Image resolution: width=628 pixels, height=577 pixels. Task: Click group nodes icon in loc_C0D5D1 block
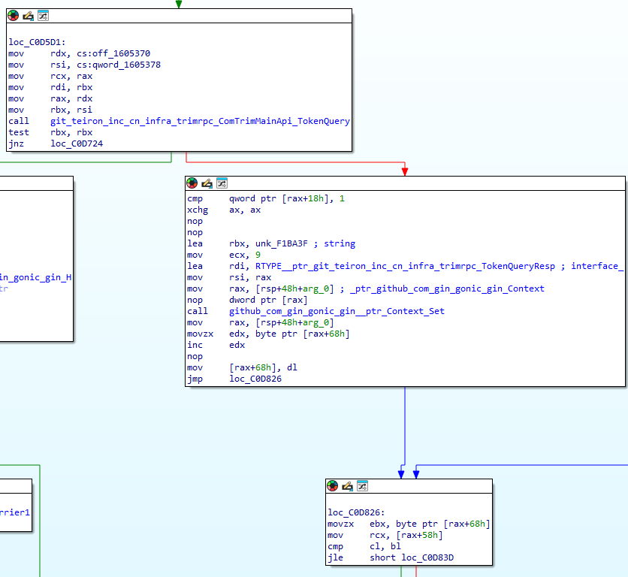click(x=43, y=16)
